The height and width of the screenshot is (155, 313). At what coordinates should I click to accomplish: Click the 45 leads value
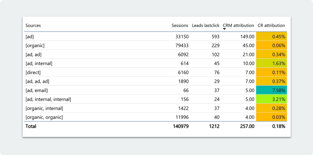pyautogui.click(x=217, y=63)
